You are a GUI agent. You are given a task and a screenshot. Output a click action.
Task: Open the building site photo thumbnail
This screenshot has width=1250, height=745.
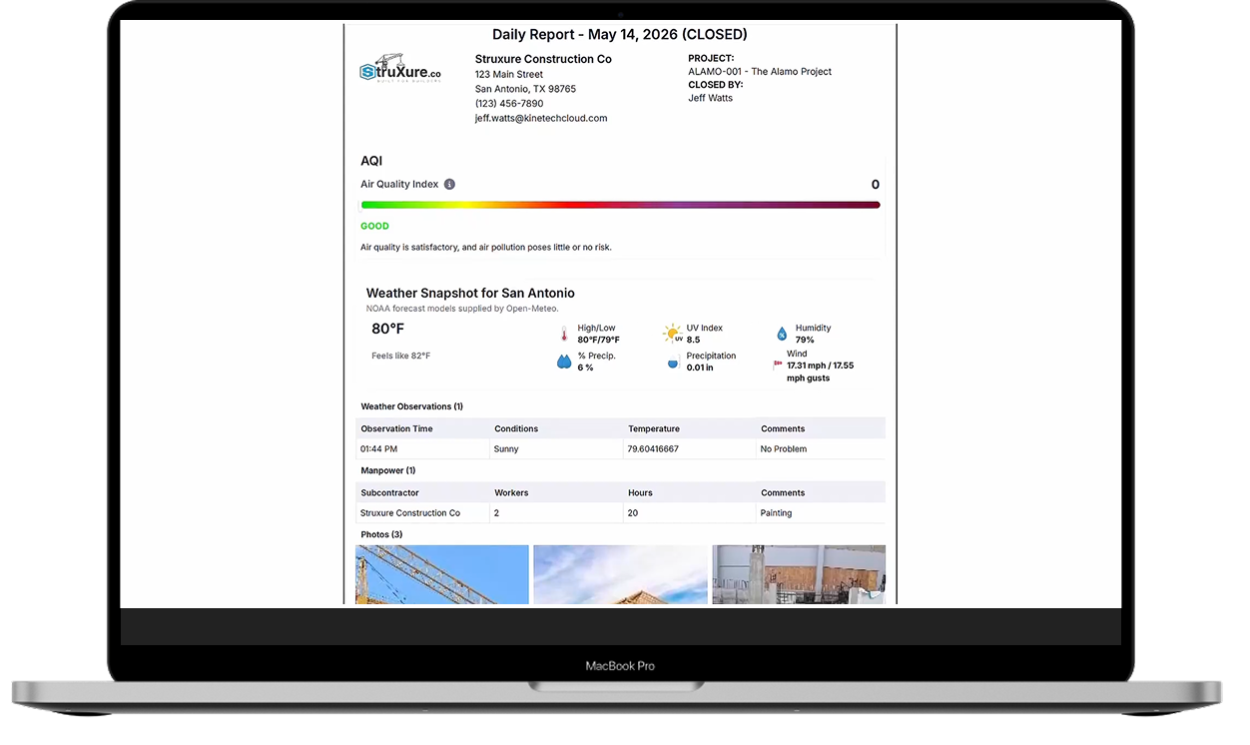click(799, 574)
